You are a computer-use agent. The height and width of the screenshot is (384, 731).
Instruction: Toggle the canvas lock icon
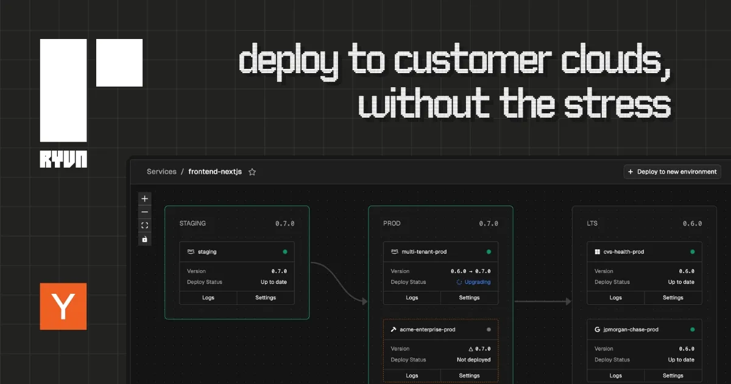tap(144, 240)
